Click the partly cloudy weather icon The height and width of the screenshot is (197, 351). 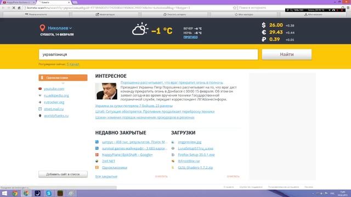tap(140, 29)
